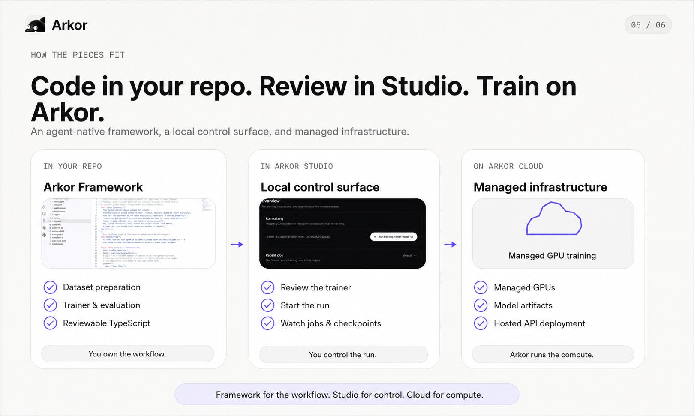The image size is (694, 416).
Task: Click the 'Arkor runs the compute.' pill
Action: 553,355
